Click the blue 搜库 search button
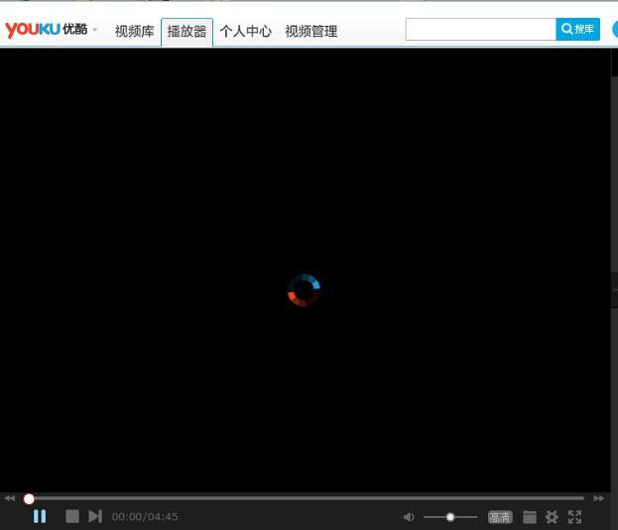The height and width of the screenshot is (530, 618). 578,30
